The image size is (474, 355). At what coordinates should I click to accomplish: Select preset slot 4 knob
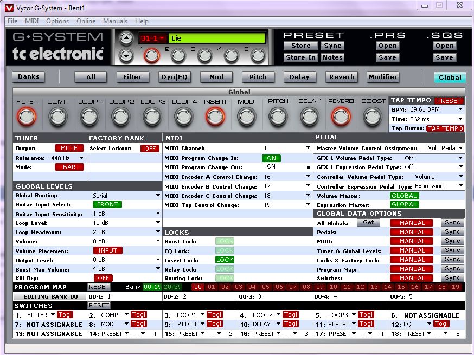(x=231, y=56)
